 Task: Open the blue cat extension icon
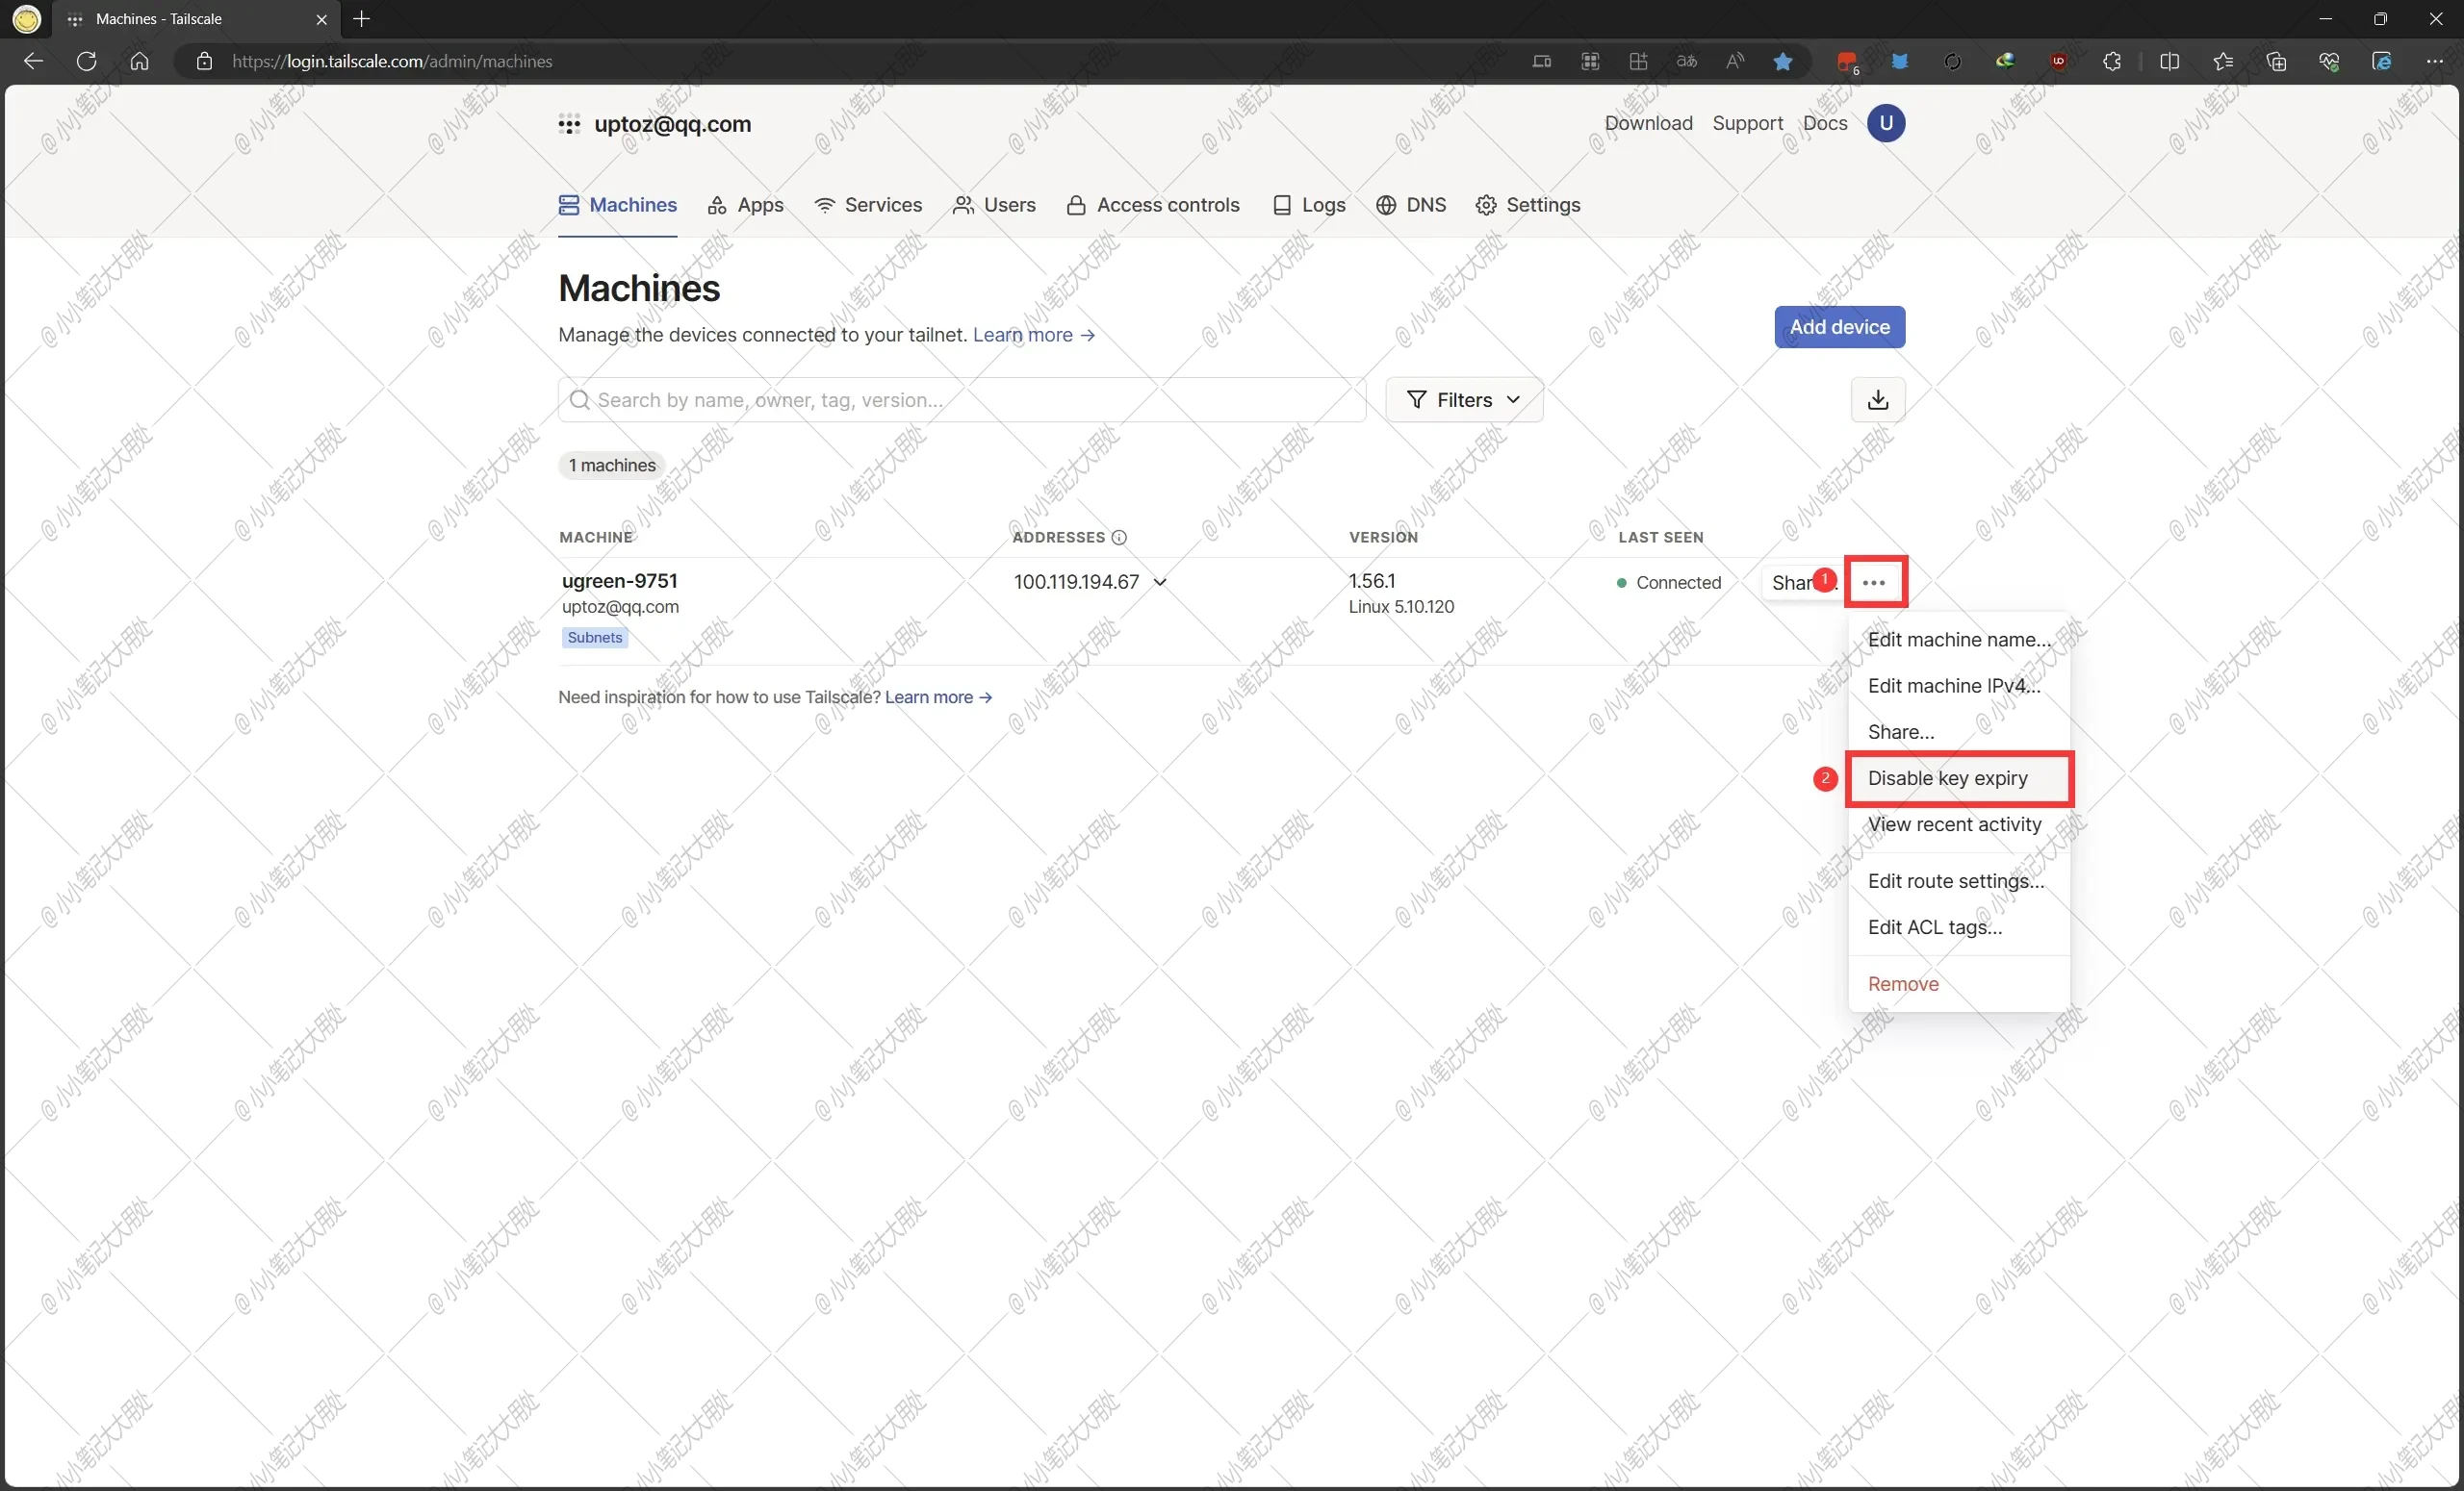(x=1900, y=61)
